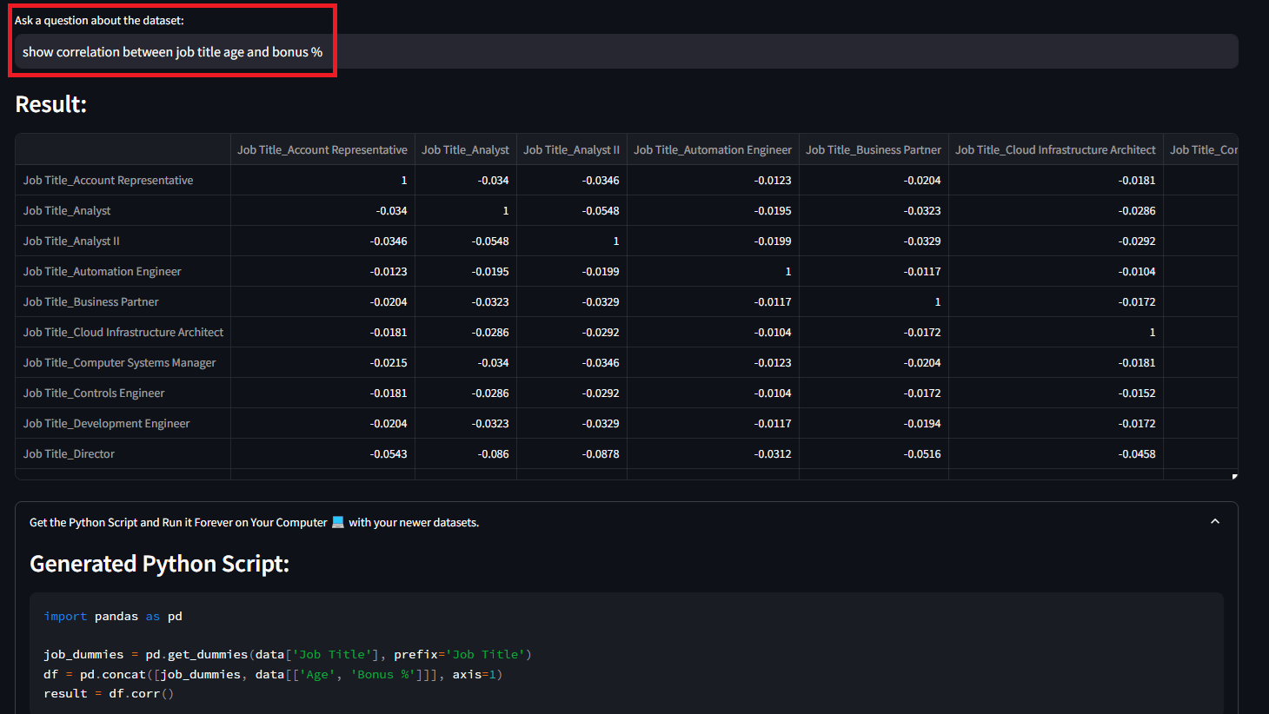This screenshot has width=1269, height=714.
Task: Sort by the Job Title_Analyst column header
Action: tap(466, 149)
